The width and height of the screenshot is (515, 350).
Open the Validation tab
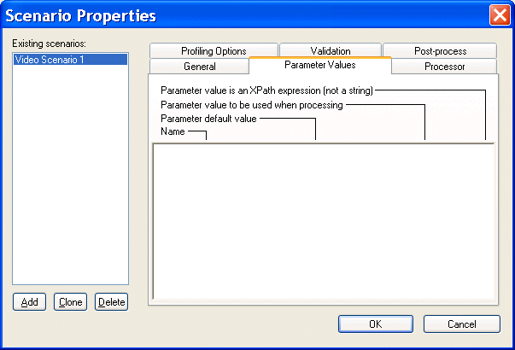coord(331,51)
